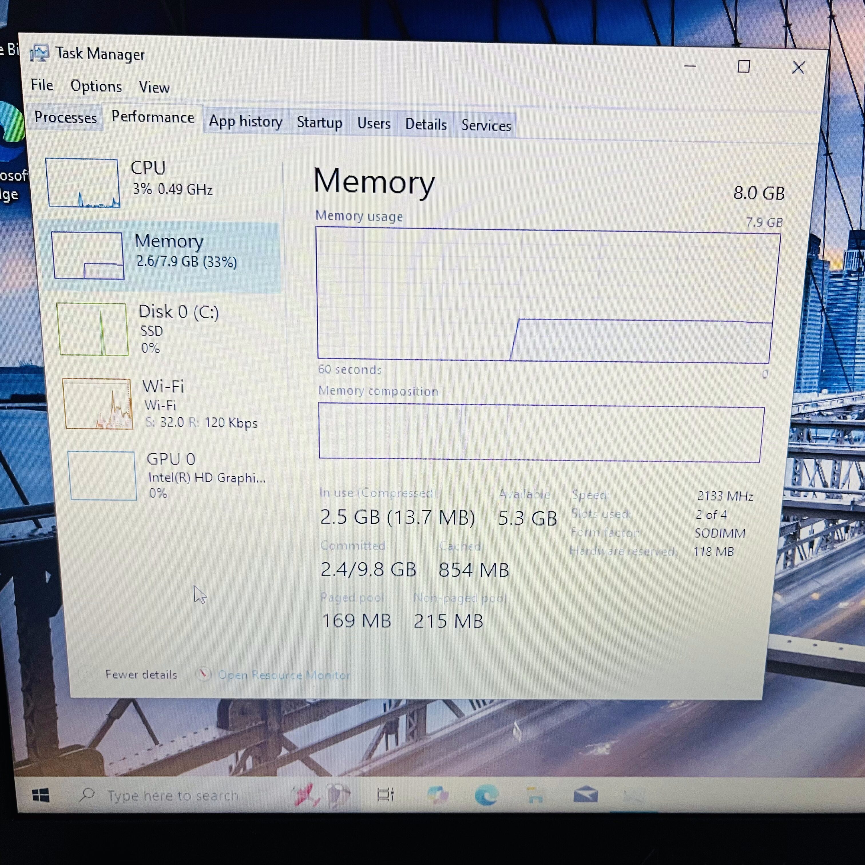Click the Non-paged pool value 215 MB
Image resolution: width=865 pixels, height=865 pixels.
pyautogui.click(x=448, y=622)
